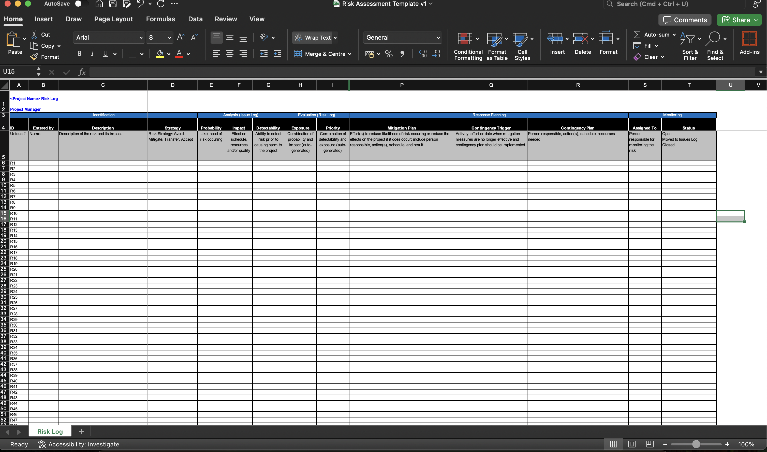Switch to Page Layout view icon
Screen dimensions: 767x452
click(632, 444)
